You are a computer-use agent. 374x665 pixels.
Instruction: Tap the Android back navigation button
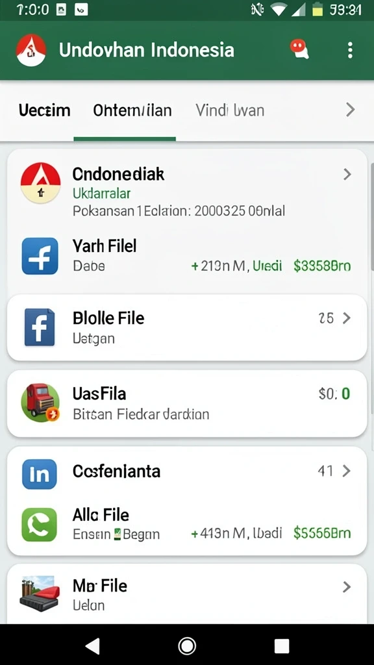click(93, 646)
